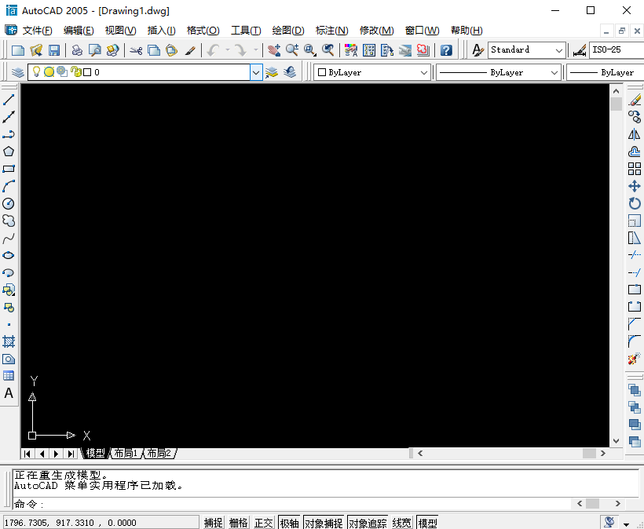
Task: Open the ByLayer color control dropdown
Action: click(424, 72)
